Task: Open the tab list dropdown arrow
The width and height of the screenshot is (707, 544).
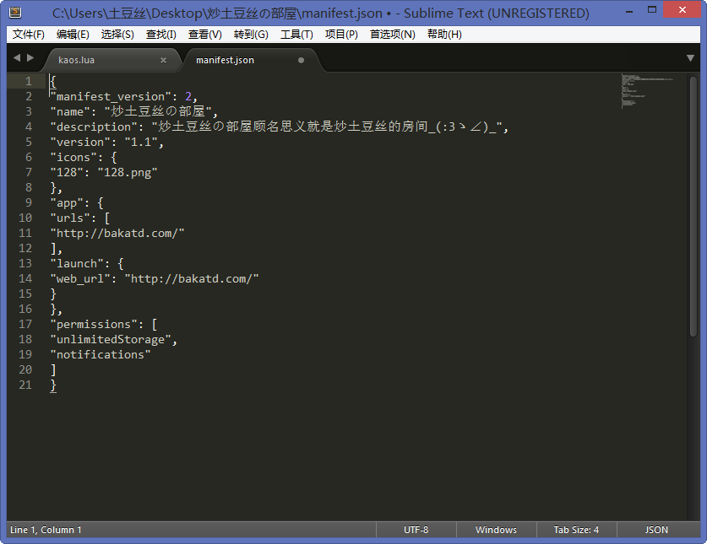Action: [690, 58]
